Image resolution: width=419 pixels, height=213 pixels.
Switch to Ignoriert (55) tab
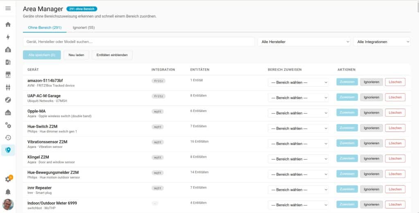click(x=83, y=27)
